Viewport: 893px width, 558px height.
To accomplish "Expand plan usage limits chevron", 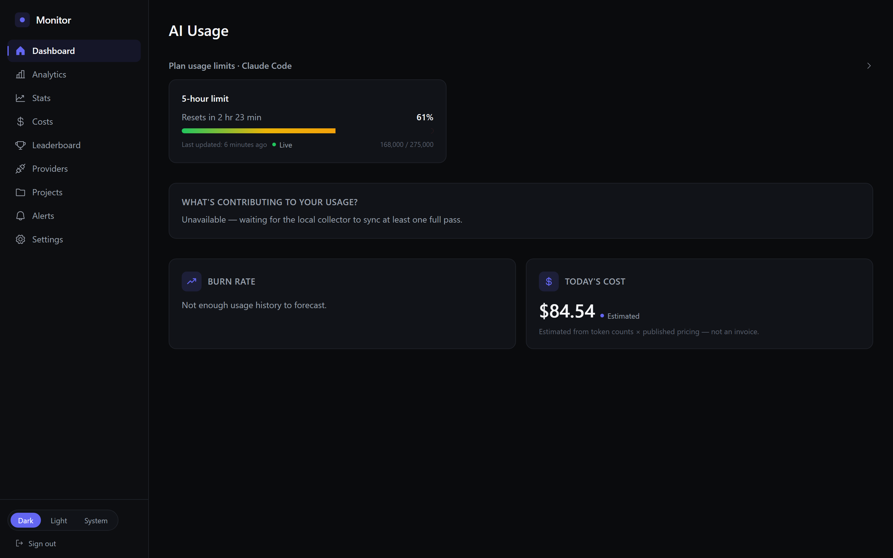I will (869, 66).
